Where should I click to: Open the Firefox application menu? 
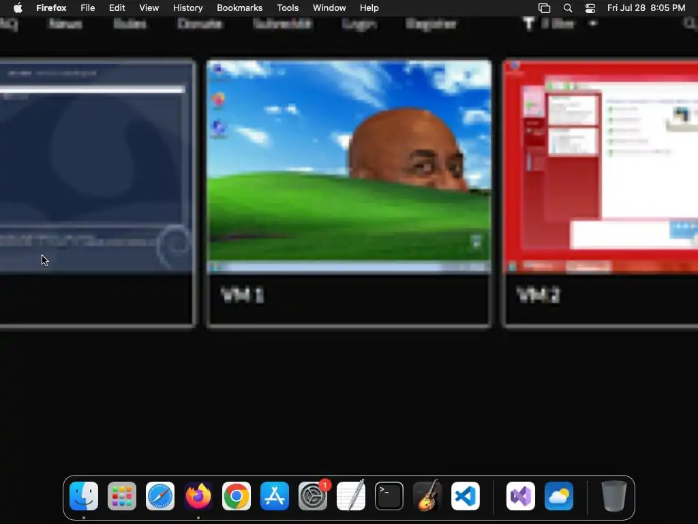(x=51, y=8)
